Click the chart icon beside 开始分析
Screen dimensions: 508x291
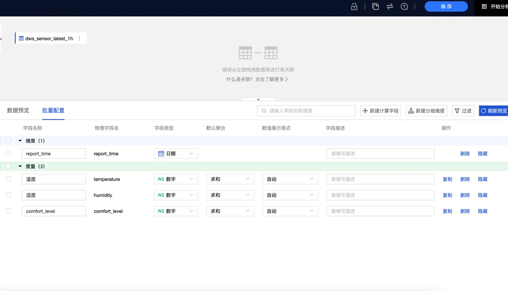[484, 7]
